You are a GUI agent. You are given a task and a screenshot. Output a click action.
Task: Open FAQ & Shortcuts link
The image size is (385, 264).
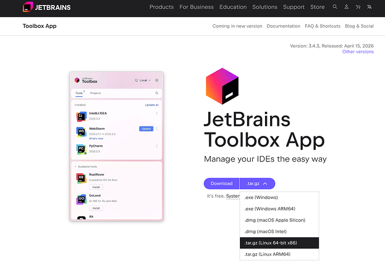click(x=323, y=26)
